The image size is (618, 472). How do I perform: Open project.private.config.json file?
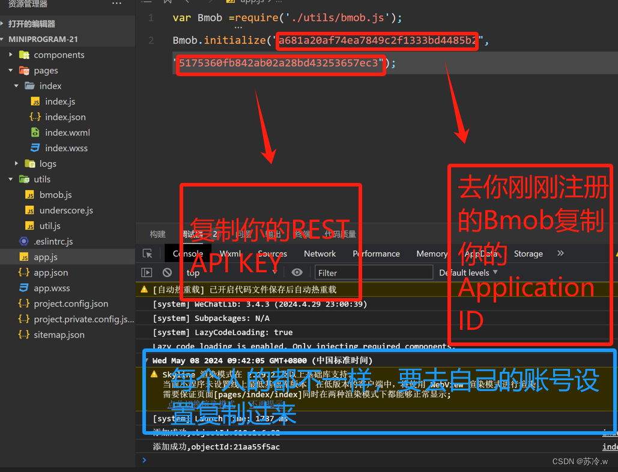tap(84, 319)
